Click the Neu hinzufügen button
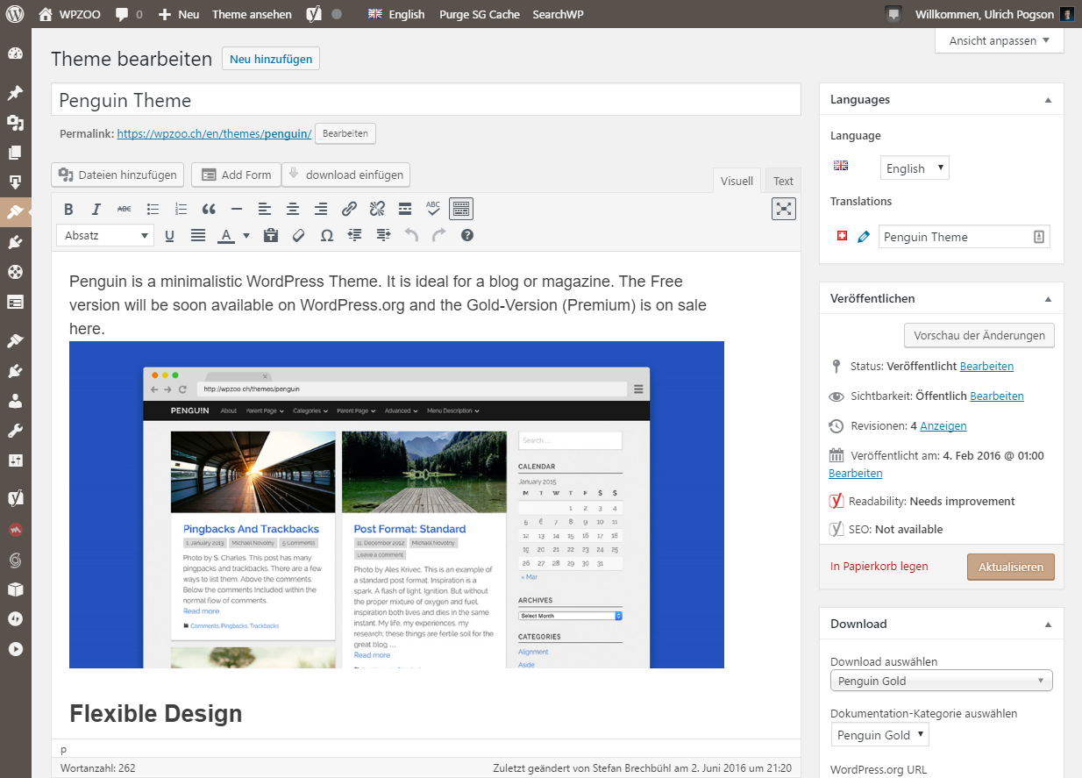 click(x=271, y=59)
